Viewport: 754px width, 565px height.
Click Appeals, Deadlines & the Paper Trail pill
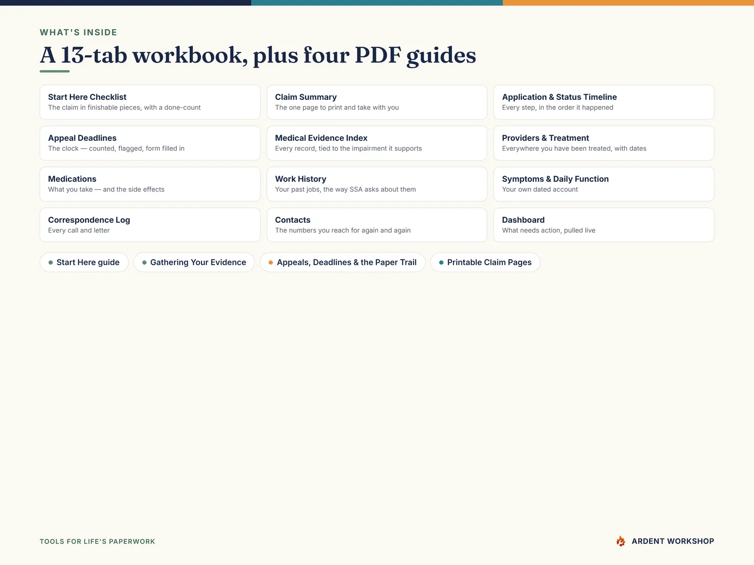coord(343,262)
